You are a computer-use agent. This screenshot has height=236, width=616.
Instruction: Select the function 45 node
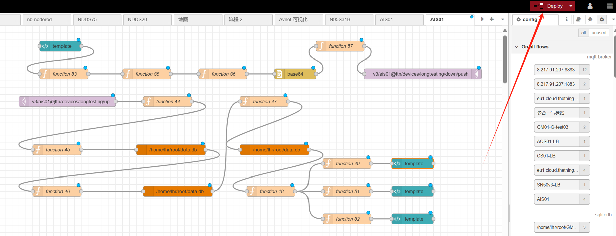(57, 150)
